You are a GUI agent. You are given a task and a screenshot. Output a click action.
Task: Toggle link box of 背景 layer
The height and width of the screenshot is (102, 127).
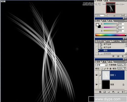pyautogui.click(x=100, y=85)
